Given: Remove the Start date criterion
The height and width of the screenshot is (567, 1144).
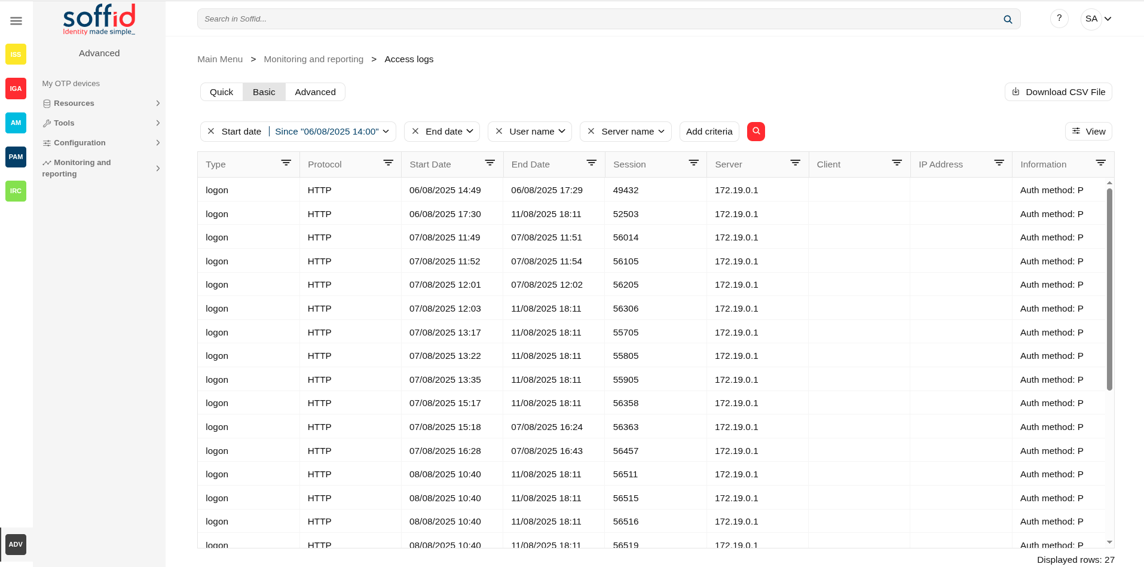Looking at the screenshot, I should pos(211,131).
